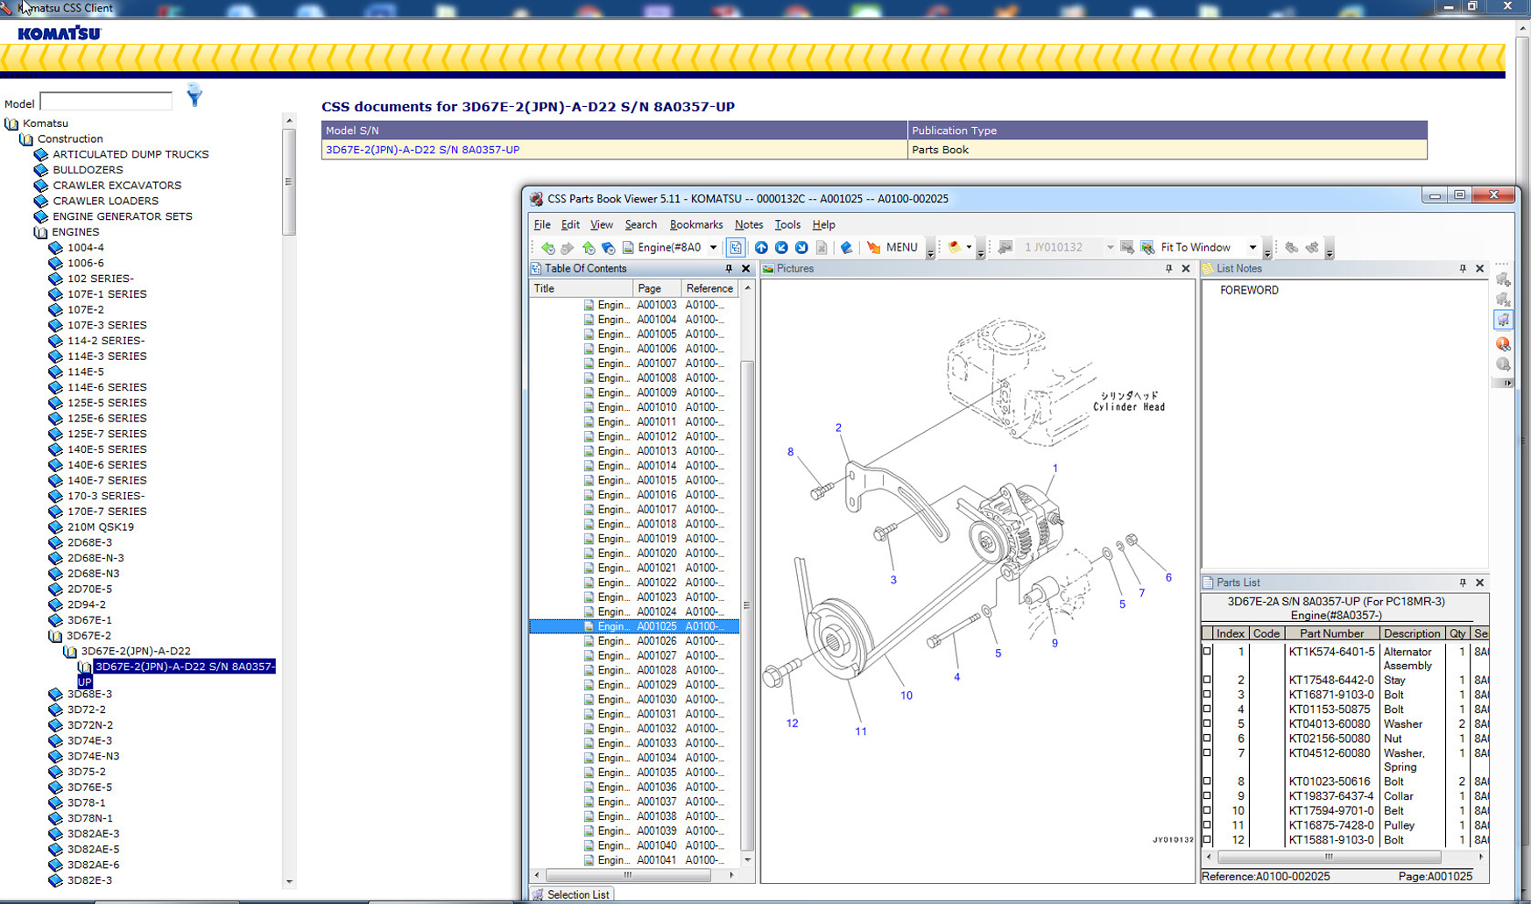This screenshot has height=904, width=1531.
Task: Pin the Pictures panel
Action: (x=1168, y=269)
